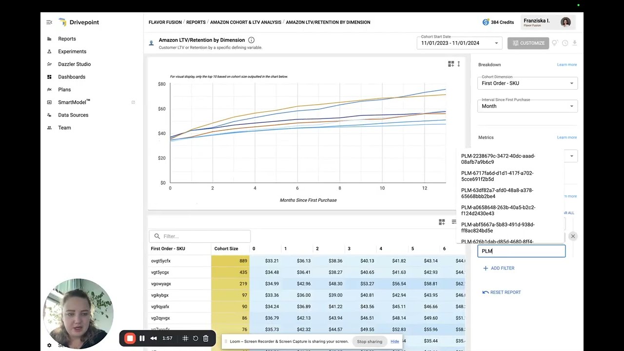The image size is (624, 351).
Task: Click the download report icon
Action: click(575, 43)
